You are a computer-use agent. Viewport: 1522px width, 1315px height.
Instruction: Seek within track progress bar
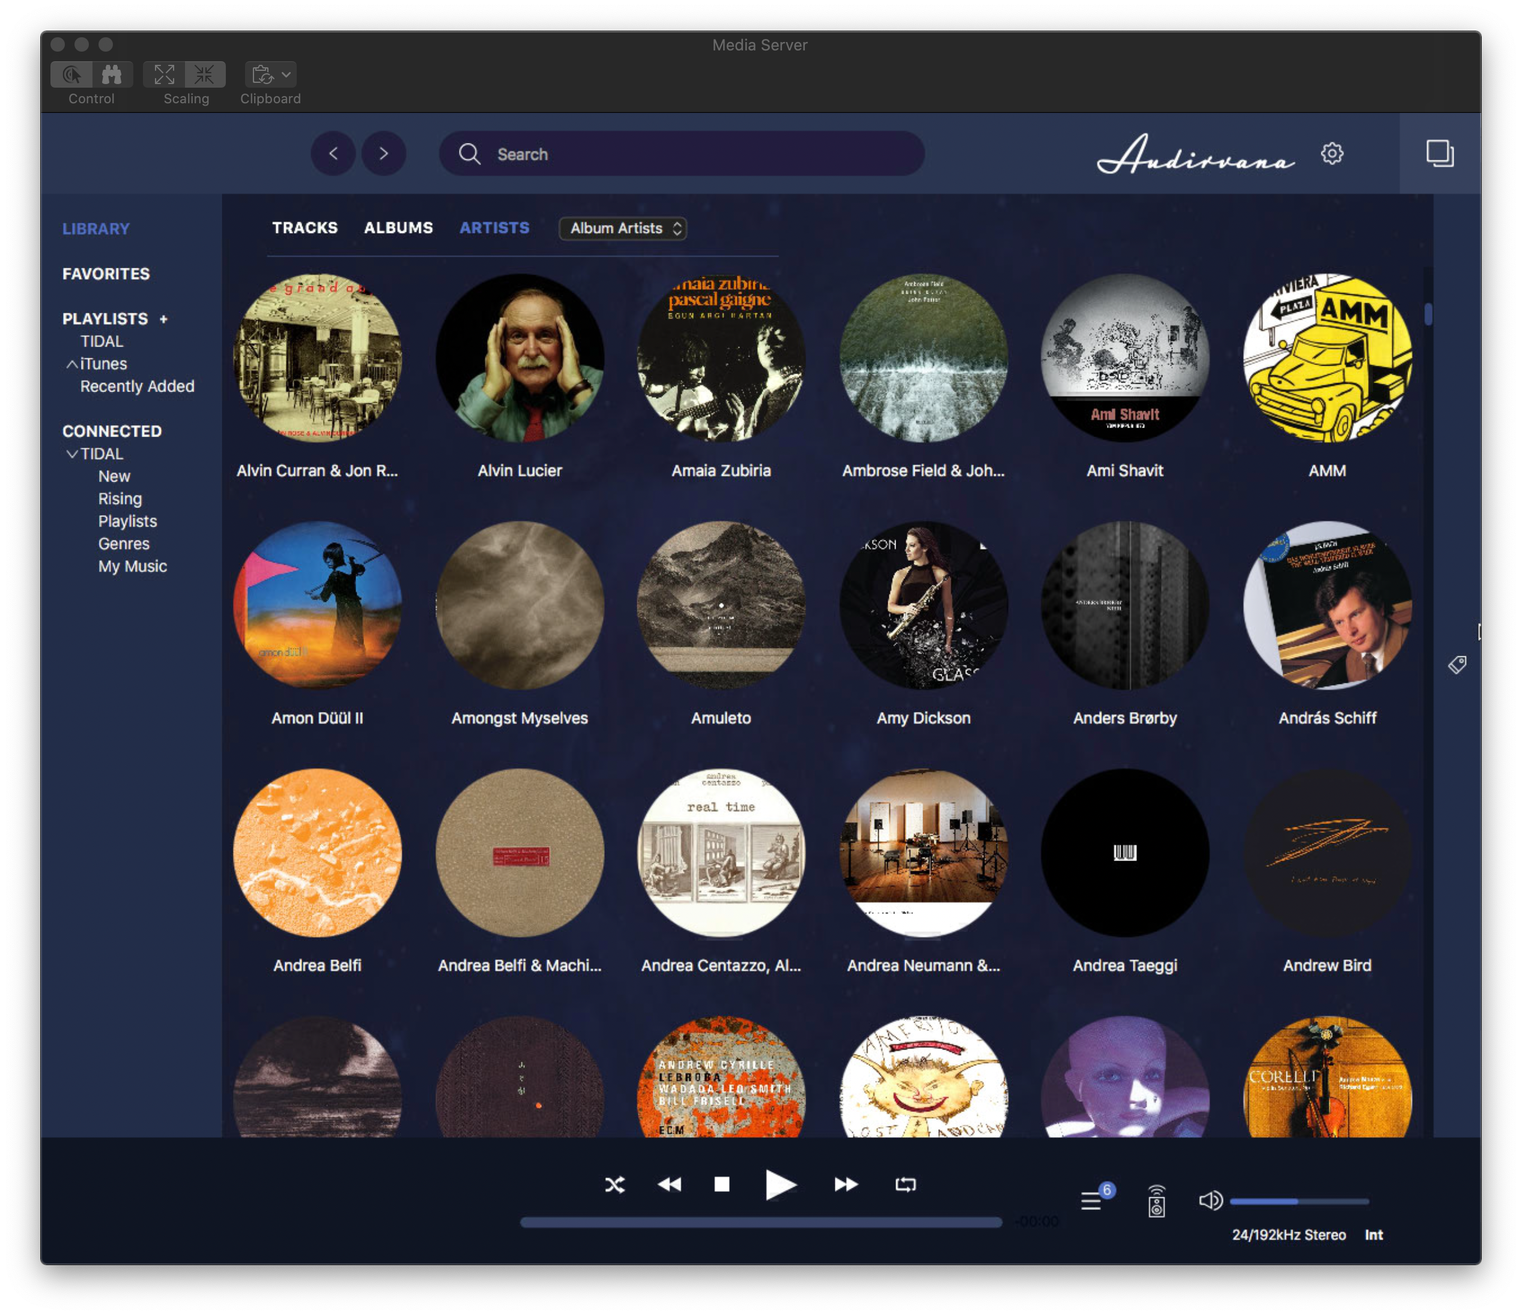pyautogui.click(x=761, y=1222)
